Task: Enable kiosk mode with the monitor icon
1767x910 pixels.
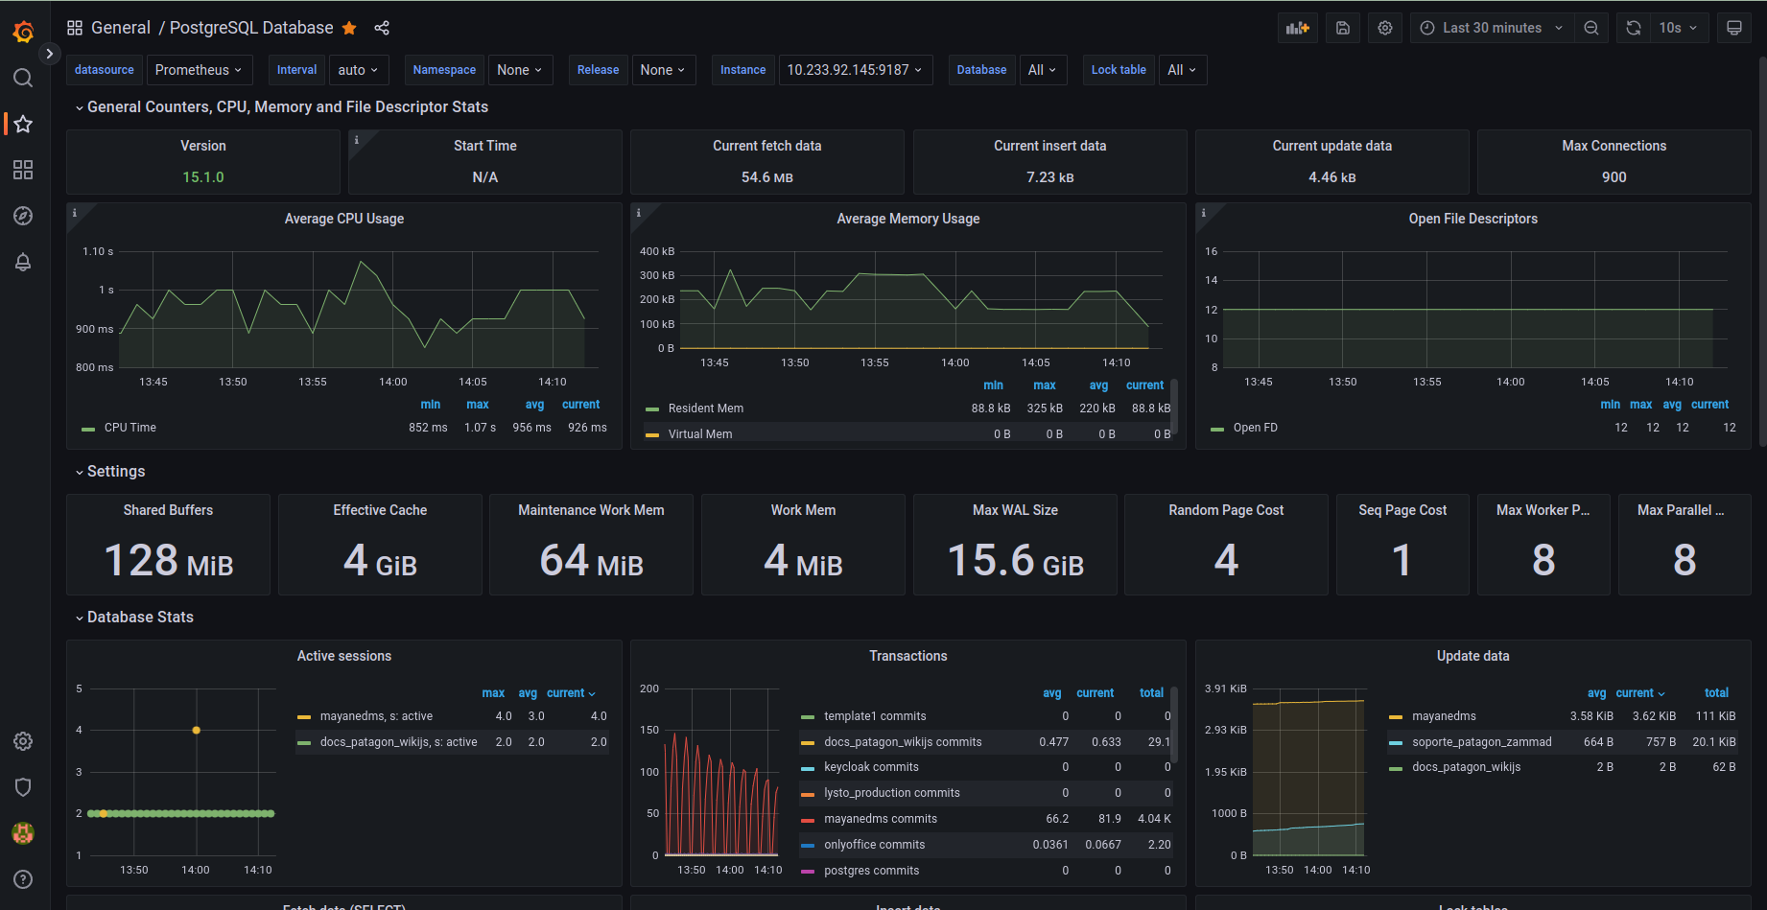Action: pos(1733,28)
